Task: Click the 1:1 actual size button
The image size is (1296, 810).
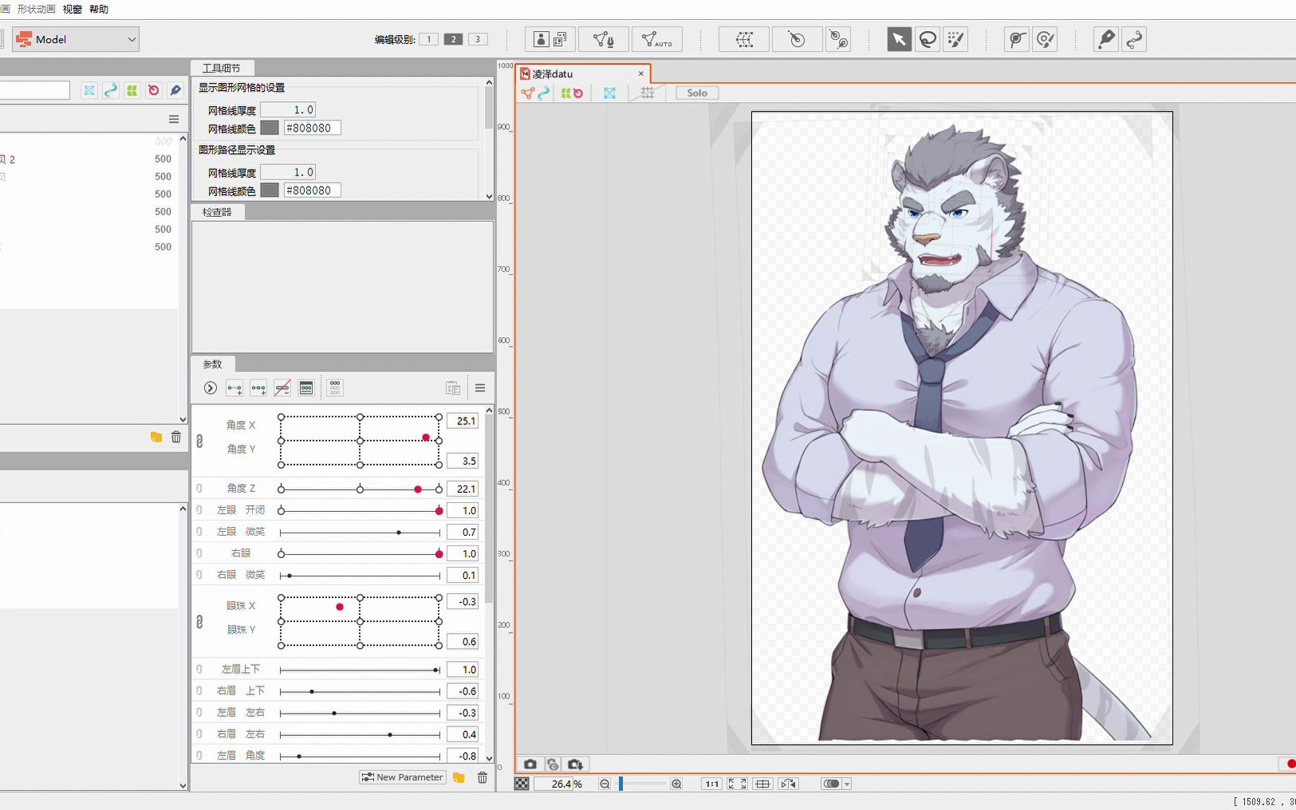Action: point(711,784)
